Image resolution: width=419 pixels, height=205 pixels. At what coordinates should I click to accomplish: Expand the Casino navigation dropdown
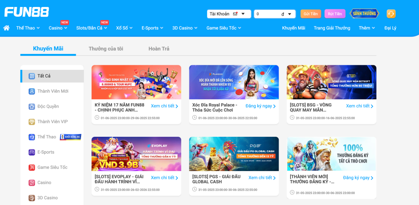58,28
